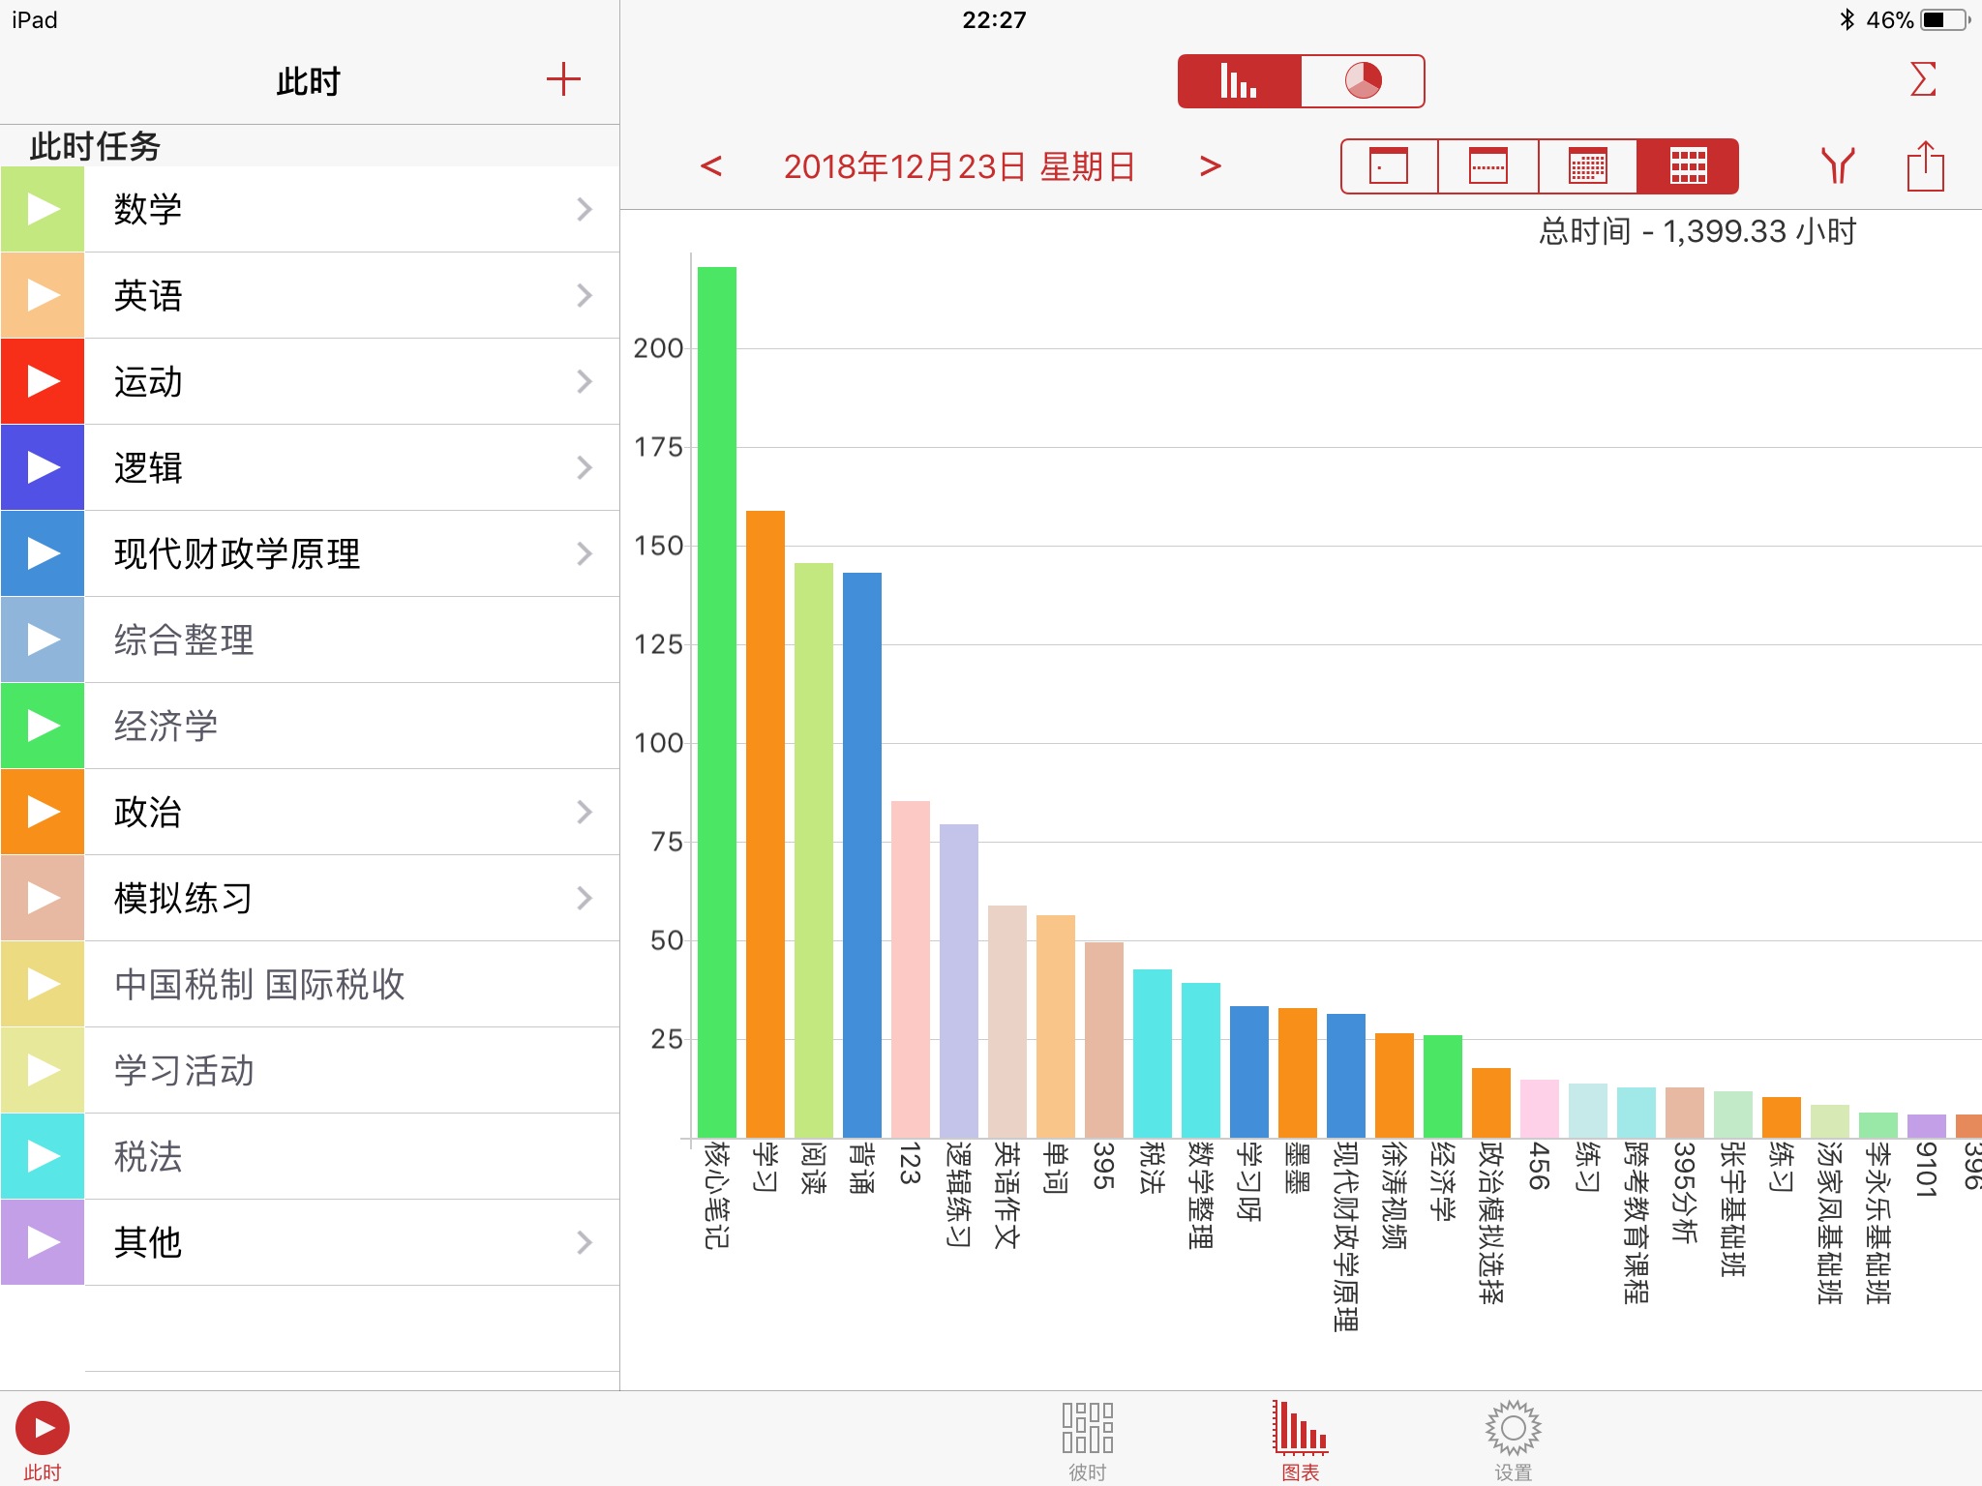Tap the 22:27 clock in status bar
Viewport: 1982px width, 1486px height.
pos(994,19)
